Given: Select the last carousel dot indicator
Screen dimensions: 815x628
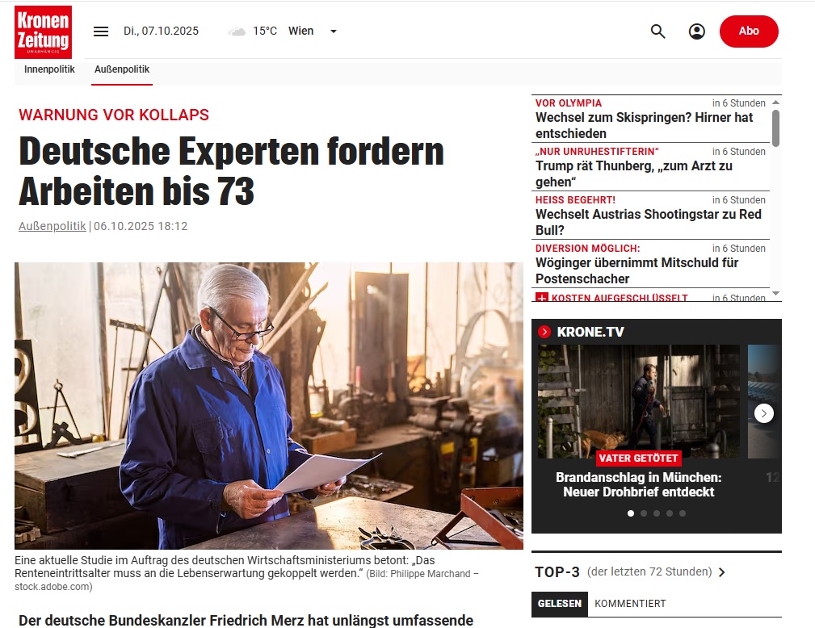Looking at the screenshot, I should click(x=683, y=513).
